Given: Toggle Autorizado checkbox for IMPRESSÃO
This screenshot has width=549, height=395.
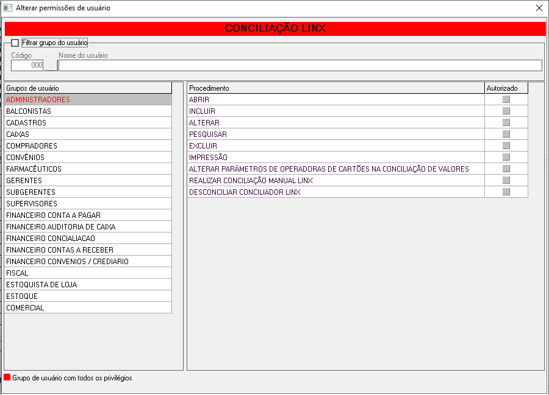Looking at the screenshot, I should [506, 157].
